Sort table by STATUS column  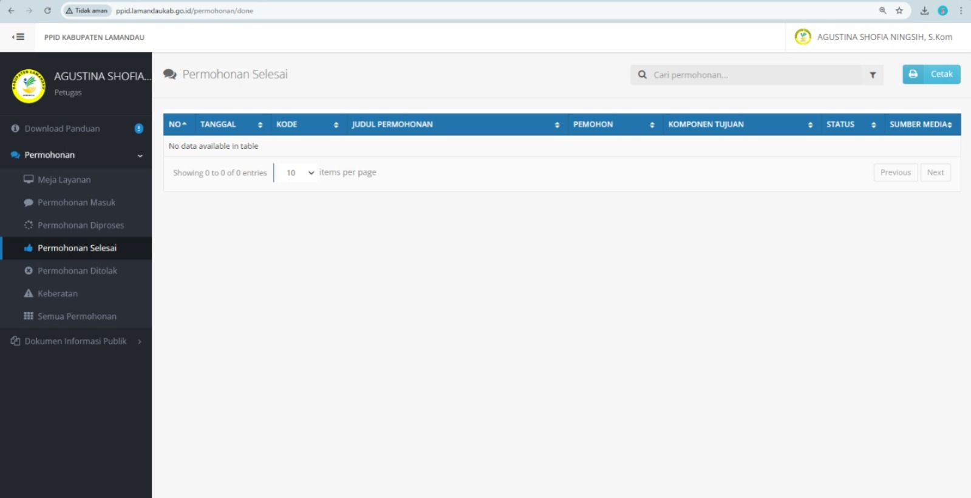pyautogui.click(x=851, y=124)
